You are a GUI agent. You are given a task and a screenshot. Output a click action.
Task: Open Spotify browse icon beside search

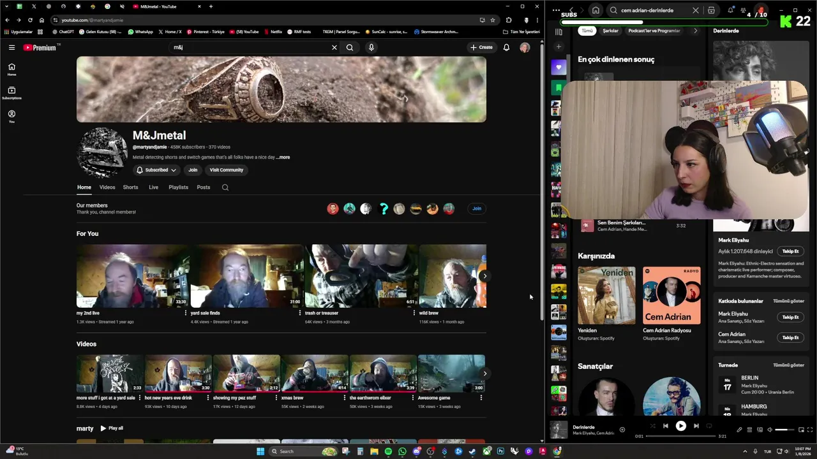coord(711,10)
